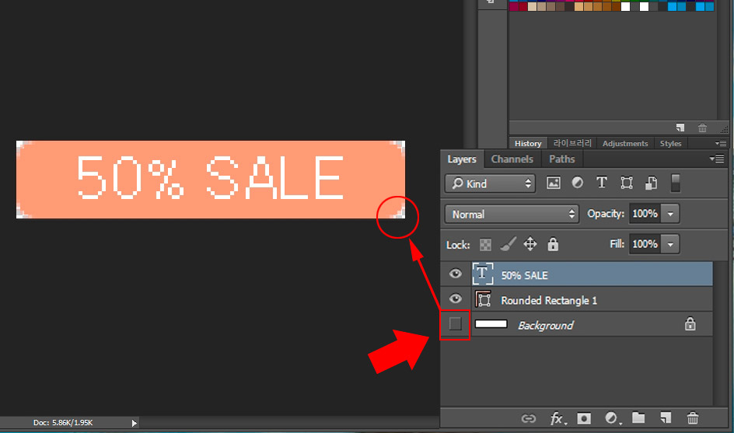Switch to the Channels tab
The image size is (734, 433).
(x=512, y=159)
